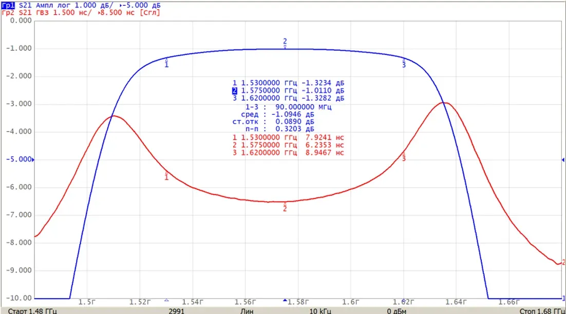This screenshot has width=566, height=314.
Task: Select marker 1 on the red trace
Action: [166, 175]
